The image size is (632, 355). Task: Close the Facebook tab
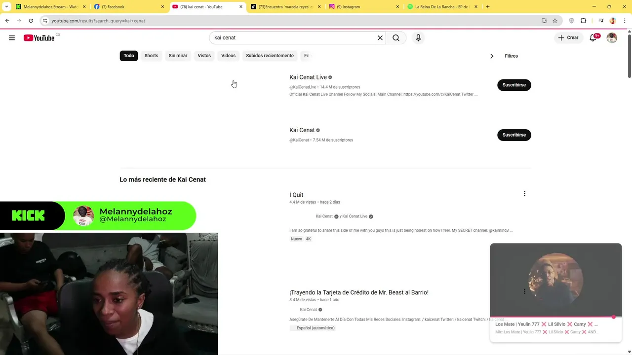click(162, 7)
